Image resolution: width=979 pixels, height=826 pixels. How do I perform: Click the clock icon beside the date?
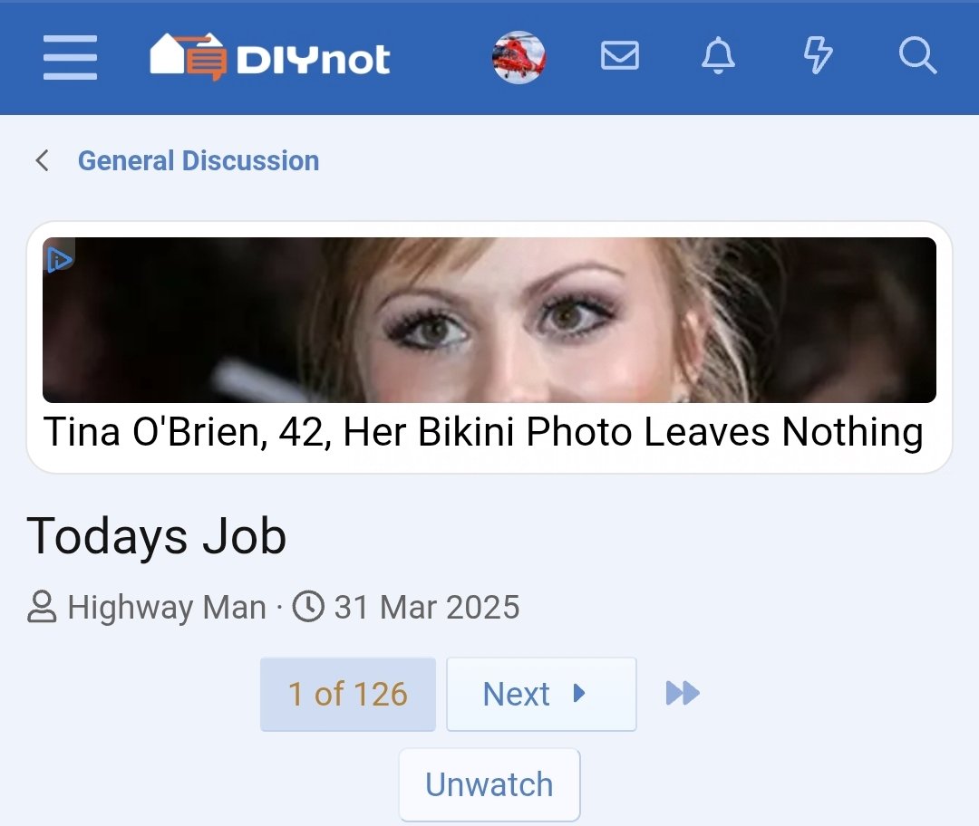[x=307, y=607]
